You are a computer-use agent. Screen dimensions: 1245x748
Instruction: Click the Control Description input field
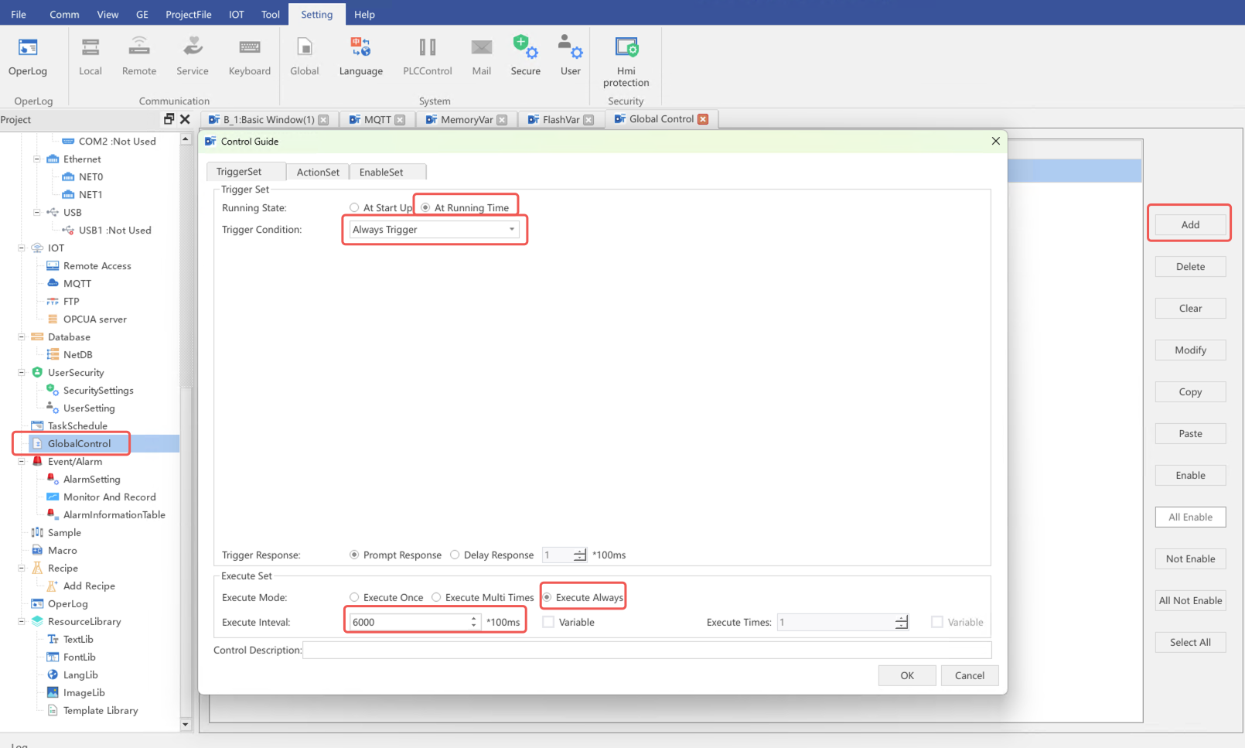click(646, 651)
